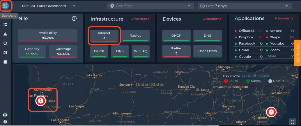Screen dimensions: 301x126
Task: Expand the Last 7 days dropdown arrow
Action: [287, 6]
